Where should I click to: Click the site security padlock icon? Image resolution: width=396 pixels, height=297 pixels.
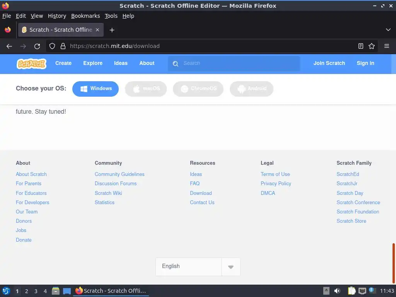point(63,46)
